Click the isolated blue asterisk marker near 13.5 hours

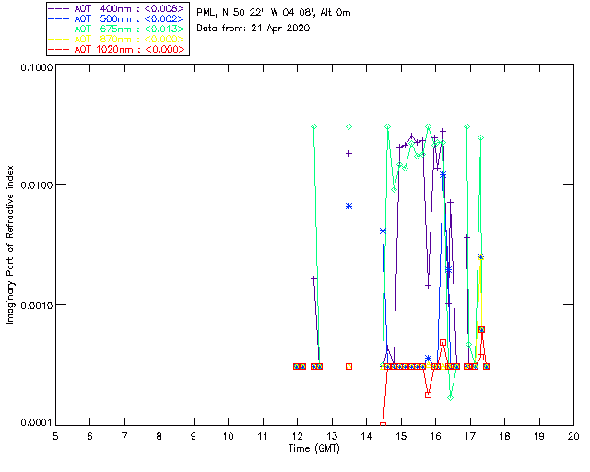(x=348, y=206)
